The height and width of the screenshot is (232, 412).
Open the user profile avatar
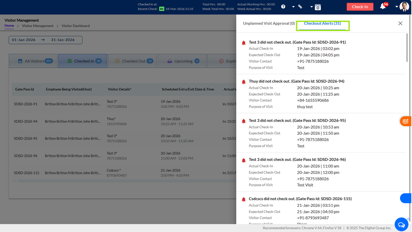(404, 7)
